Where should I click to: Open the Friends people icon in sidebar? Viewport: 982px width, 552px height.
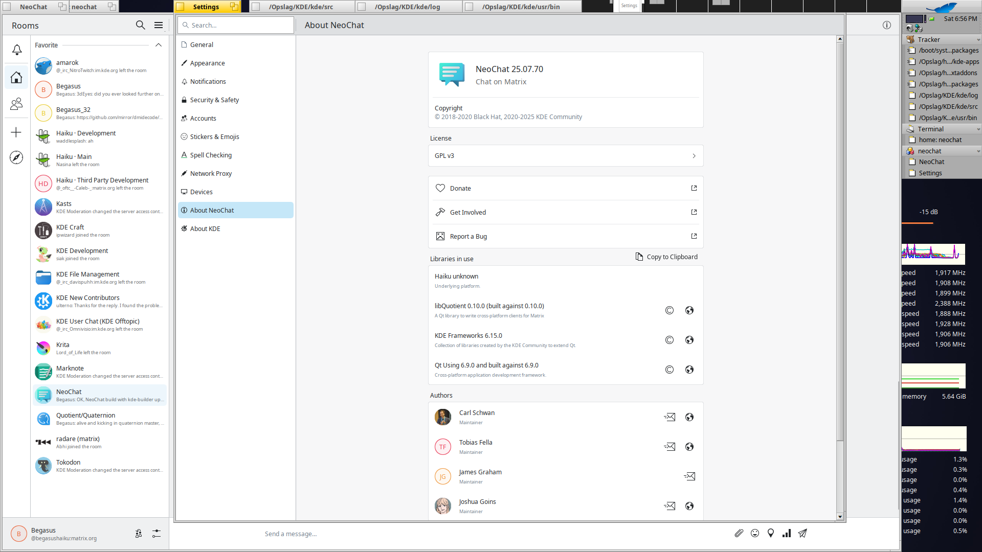coord(16,104)
